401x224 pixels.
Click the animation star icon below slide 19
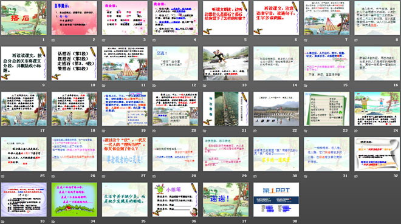(103, 131)
